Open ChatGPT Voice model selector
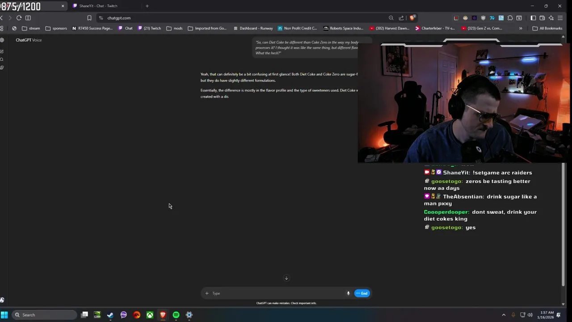This screenshot has height=322, width=572. tap(29, 40)
